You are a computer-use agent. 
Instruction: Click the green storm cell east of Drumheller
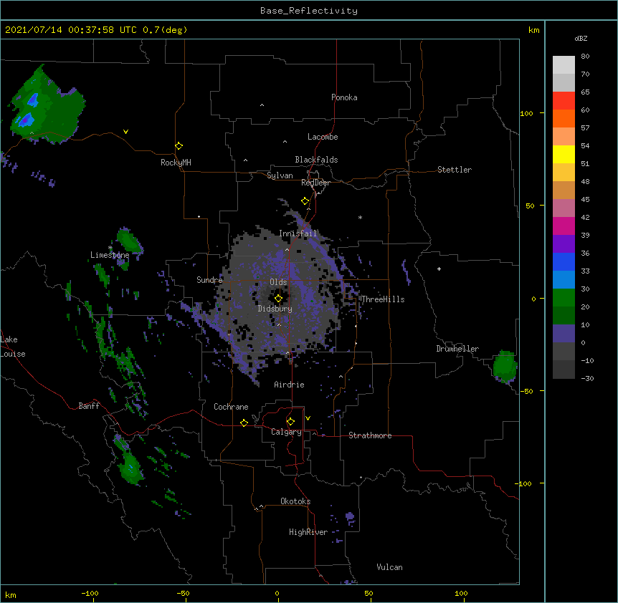coord(505,366)
